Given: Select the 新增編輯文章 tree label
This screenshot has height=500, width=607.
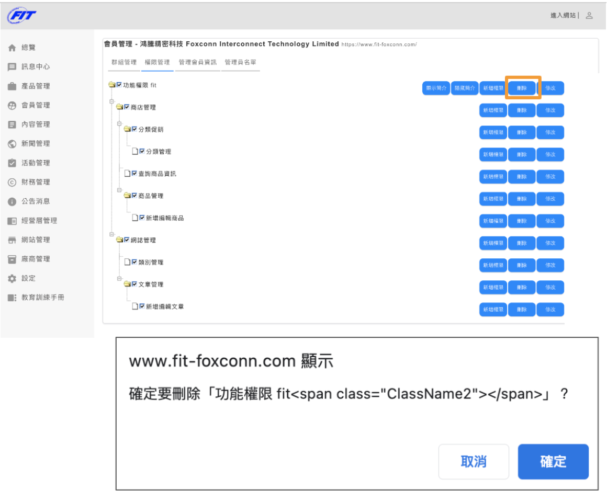Looking at the screenshot, I should [x=165, y=306].
